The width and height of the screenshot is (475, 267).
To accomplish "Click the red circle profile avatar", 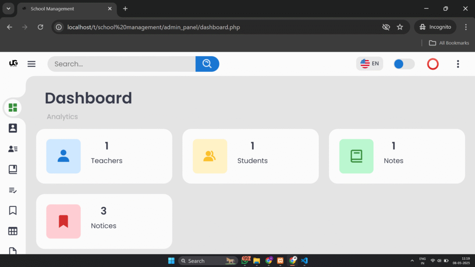I will [x=433, y=64].
